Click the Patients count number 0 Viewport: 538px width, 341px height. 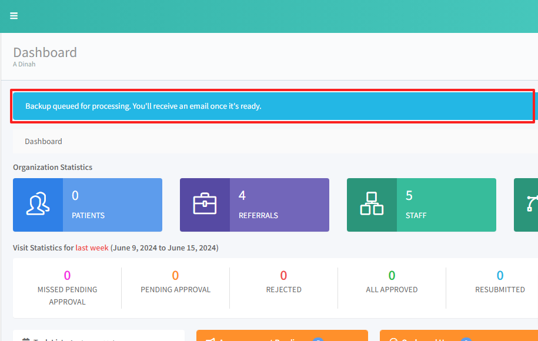tap(75, 196)
